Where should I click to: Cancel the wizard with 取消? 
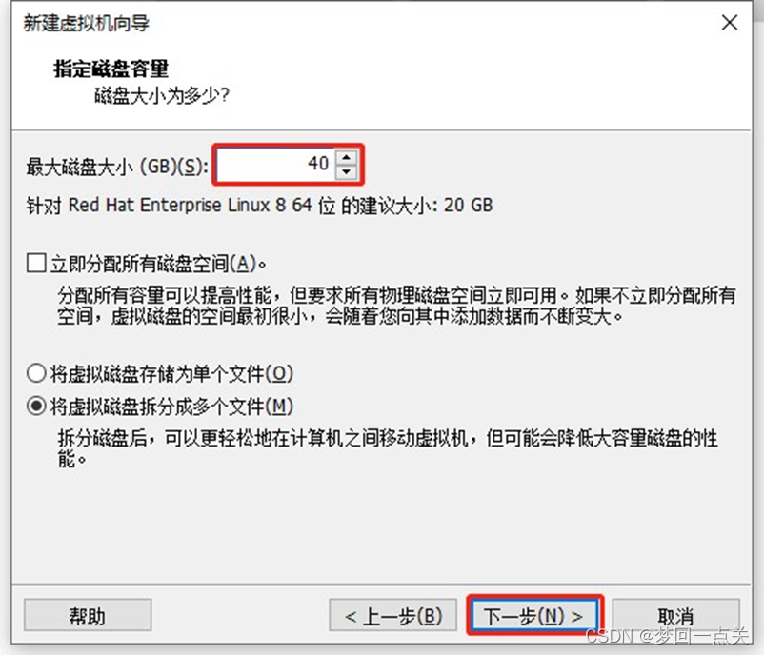pos(675,616)
